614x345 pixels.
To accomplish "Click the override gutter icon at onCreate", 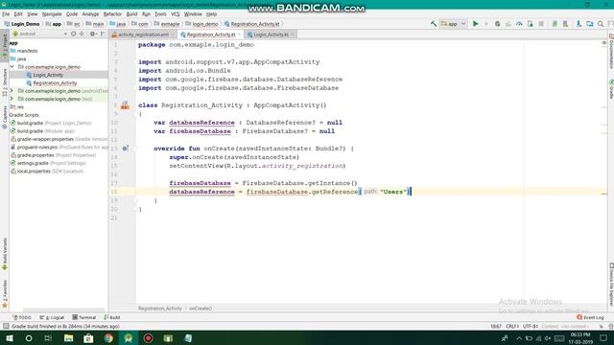I will pos(126,149).
